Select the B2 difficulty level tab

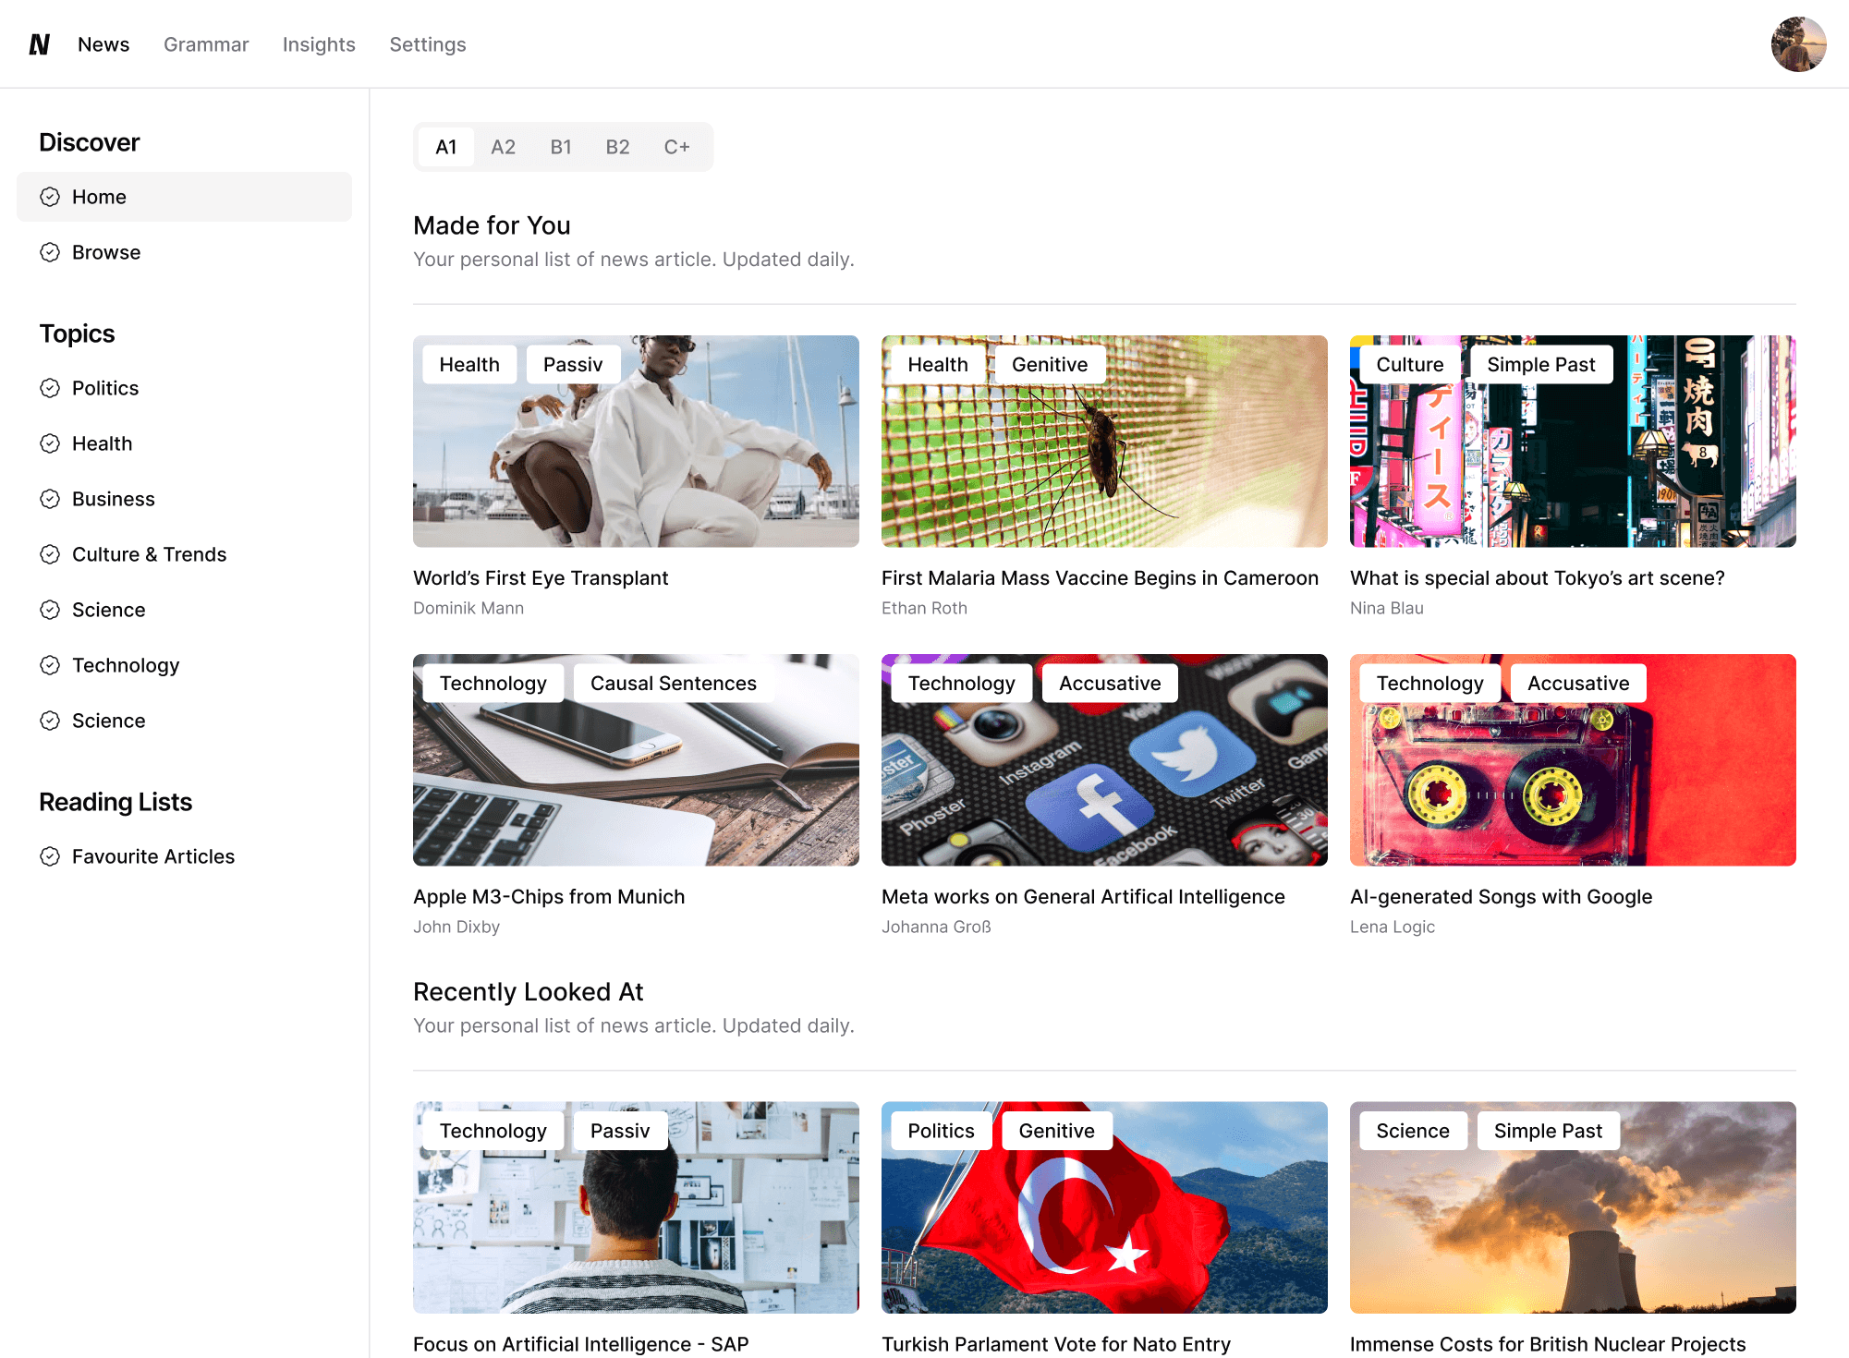point(617,146)
